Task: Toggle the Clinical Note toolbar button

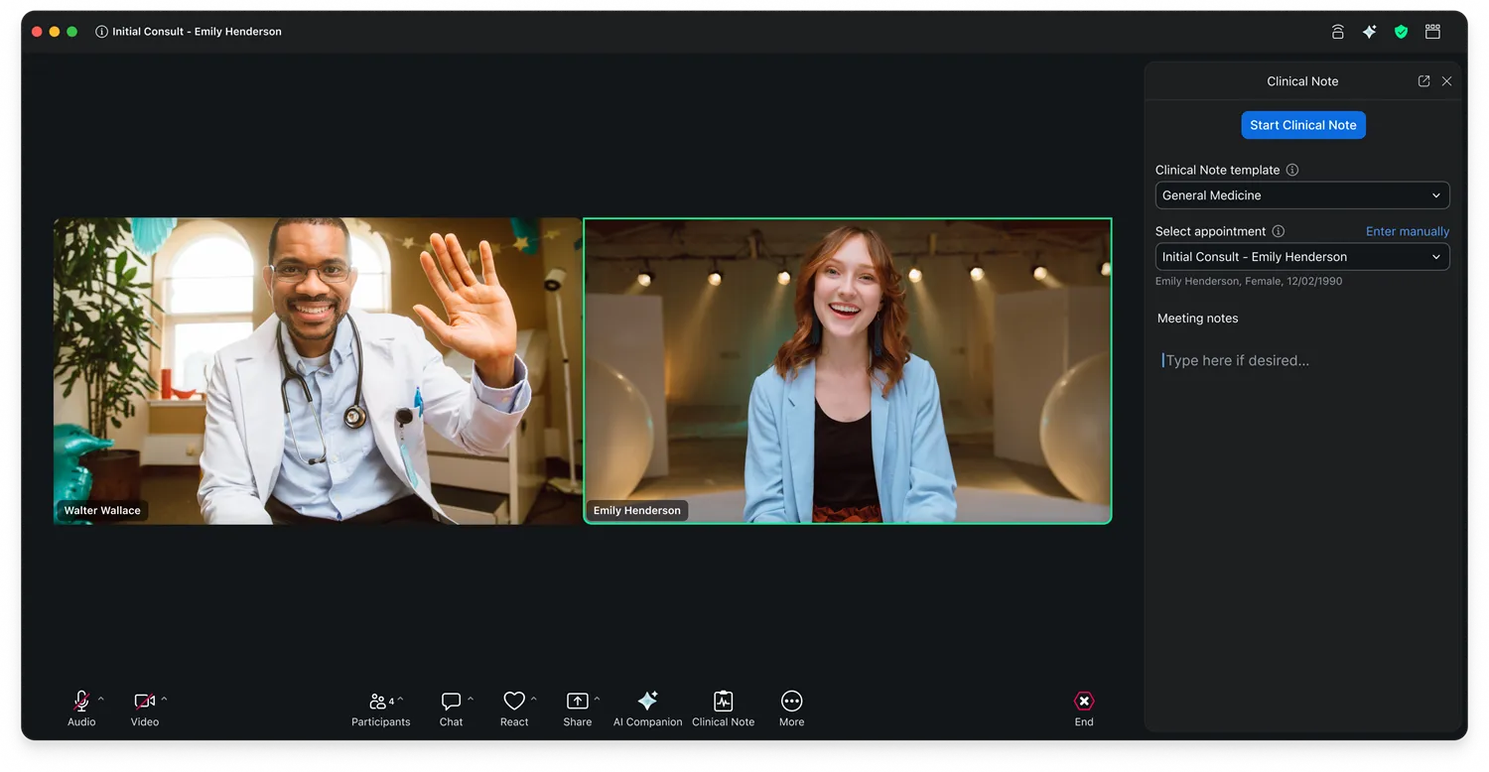Action: (x=723, y=702)
